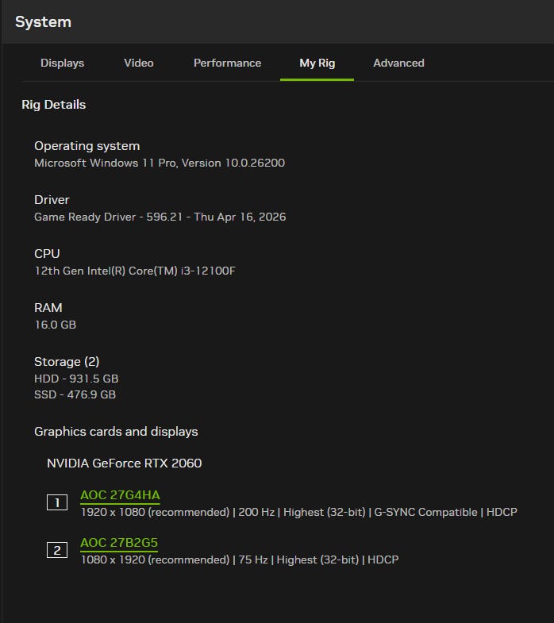Select the 16.0 GB RAM value
The image size is (554, 623).
(x=56, y=325)
